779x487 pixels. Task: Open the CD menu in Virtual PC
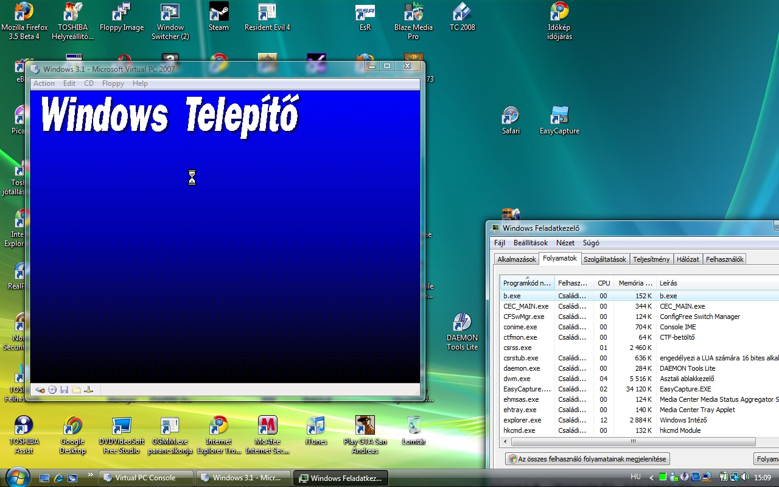89,83
